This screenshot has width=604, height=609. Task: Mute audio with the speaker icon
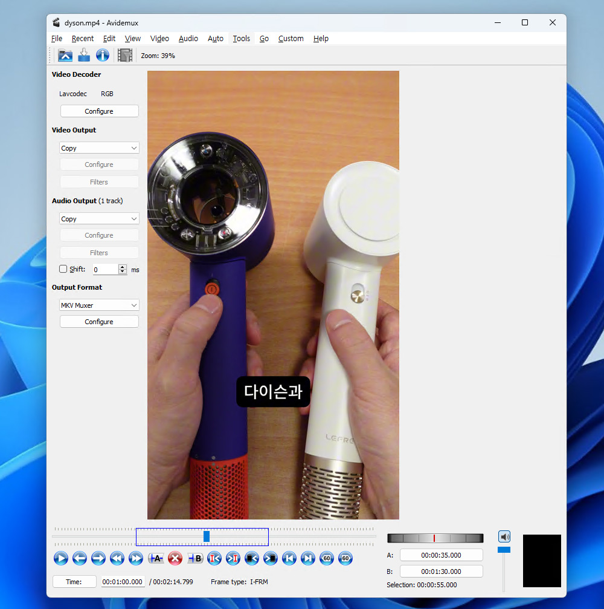pos(504,536)
